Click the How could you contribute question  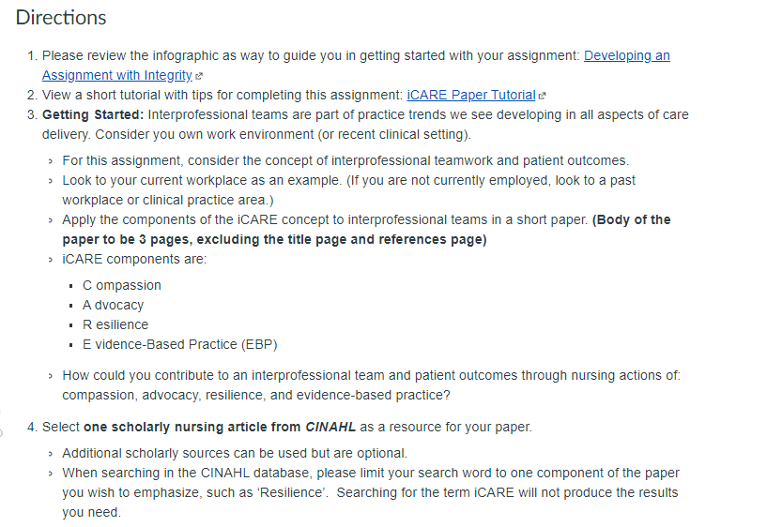[371, 385]
